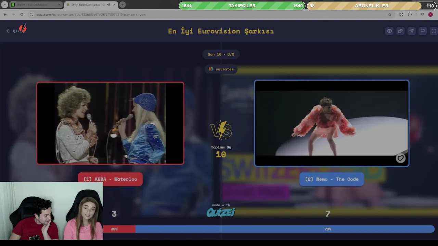Select the Nemo The Code video thumbnail
438x246 pixels.
click(332, 123)
